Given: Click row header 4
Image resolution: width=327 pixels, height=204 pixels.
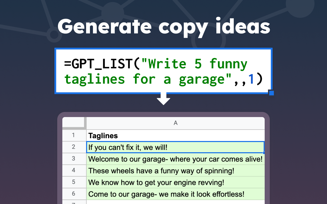Looking at the screenshot, I should pyautogui.click(x=74, y=171).
